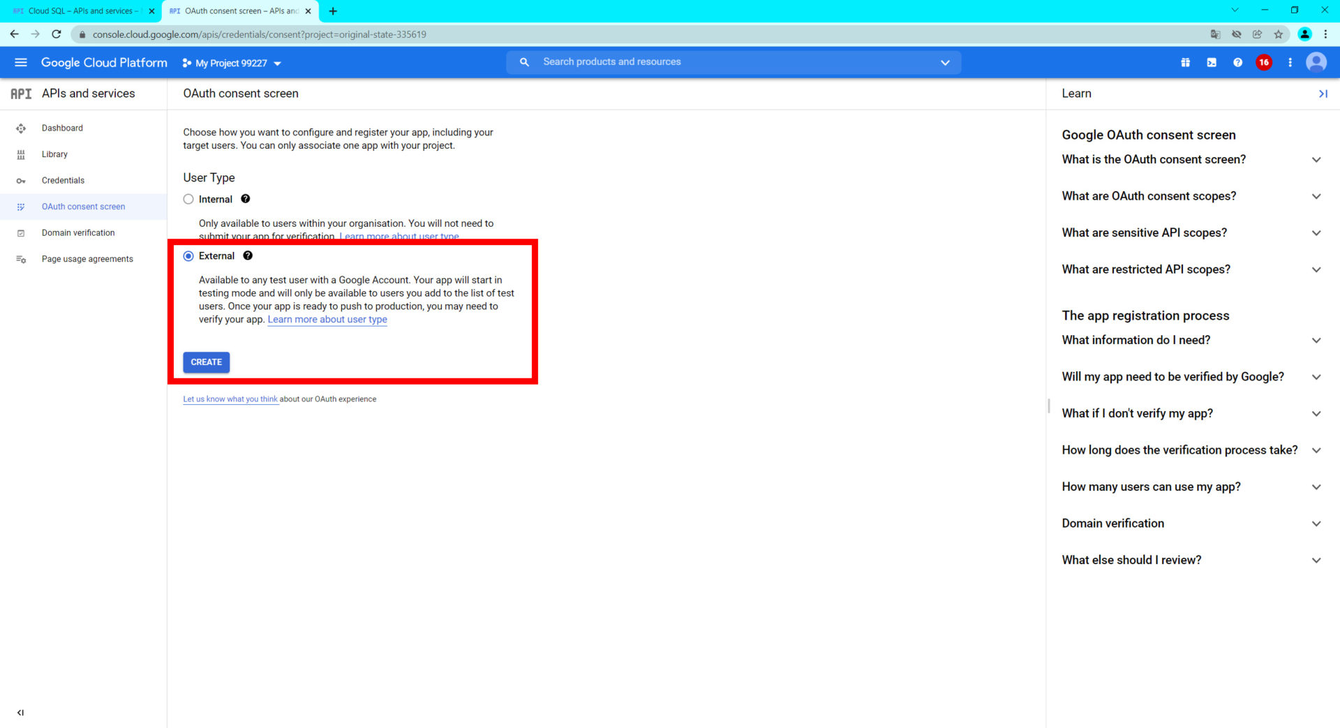
Task: Open a new browser tab
Action: pyautogui.click(x=333, y=11)
